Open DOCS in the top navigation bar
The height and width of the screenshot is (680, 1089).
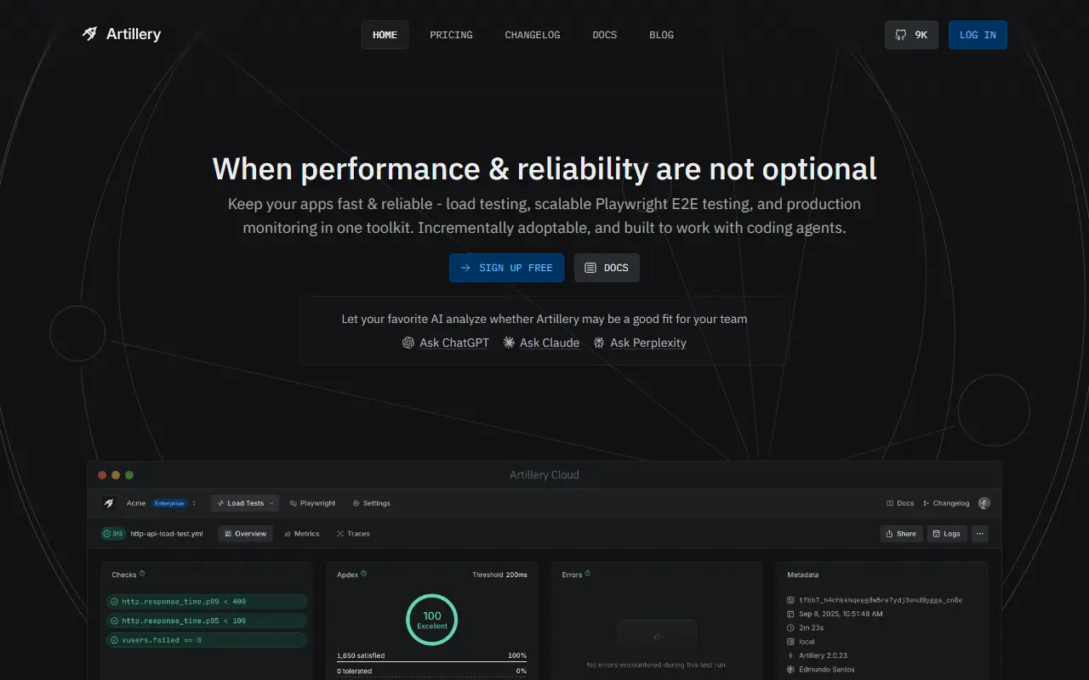pyautogui.click(x=605, y=35)
